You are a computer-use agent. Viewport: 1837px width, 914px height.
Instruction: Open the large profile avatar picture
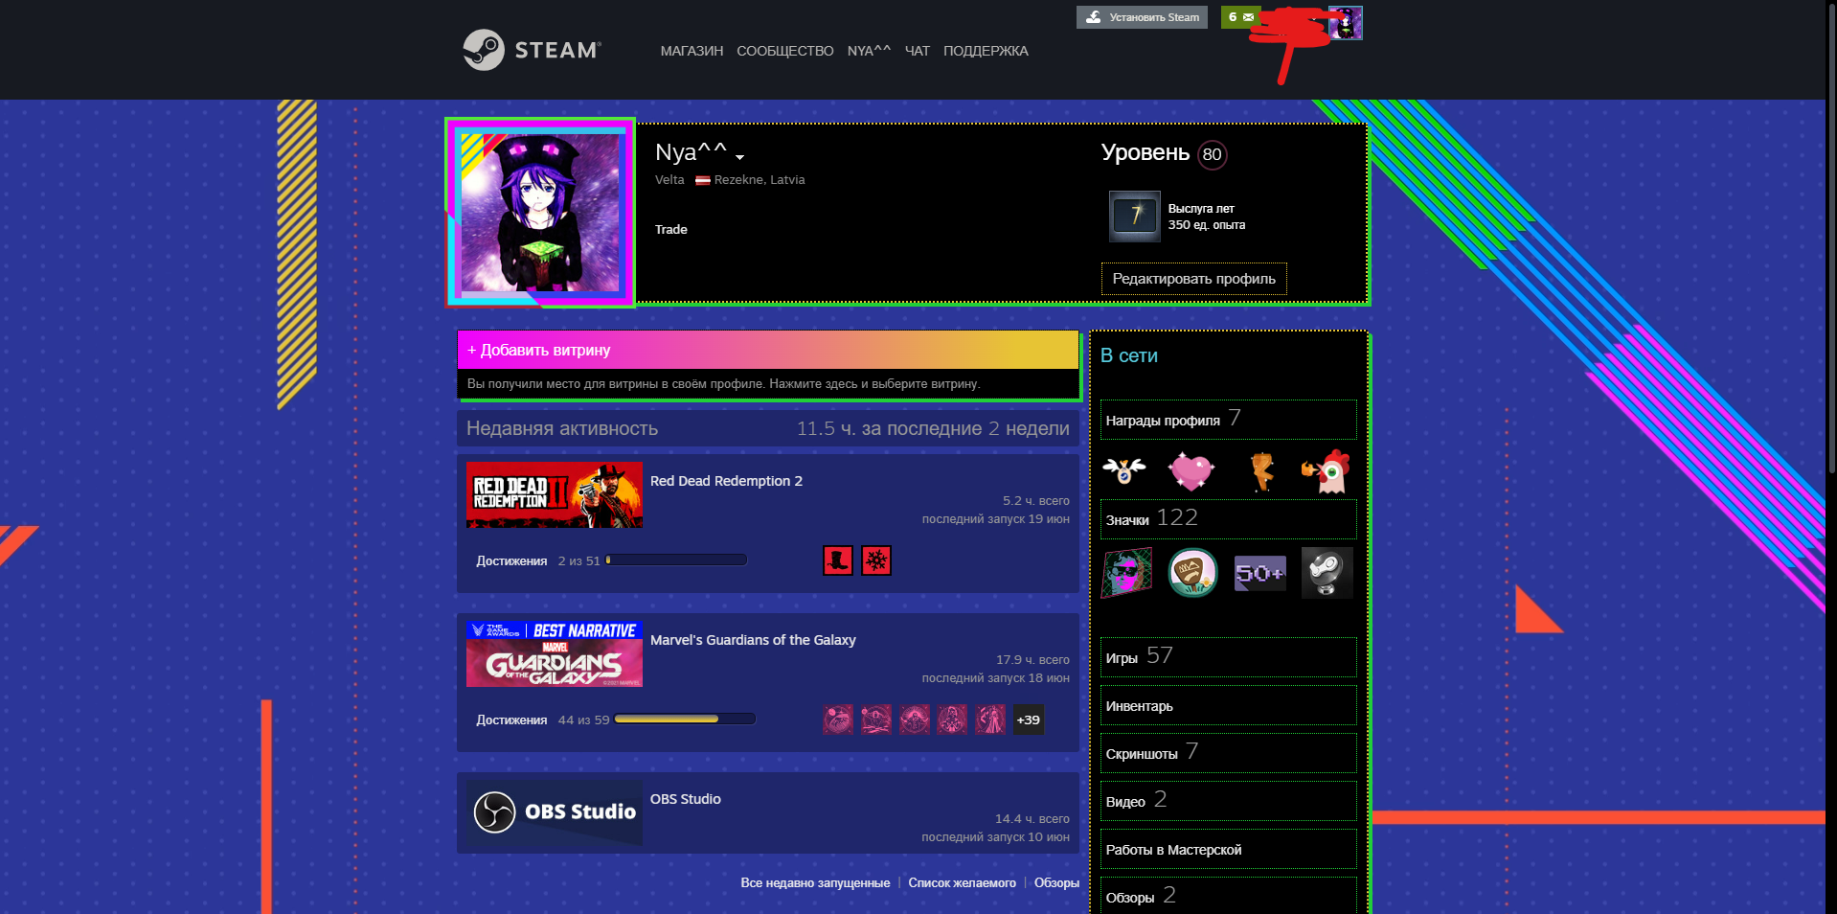coord(540,213)
